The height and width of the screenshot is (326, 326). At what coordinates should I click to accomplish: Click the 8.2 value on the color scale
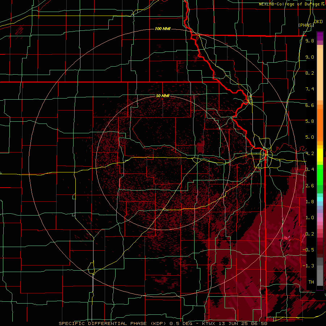click(310, 73)
